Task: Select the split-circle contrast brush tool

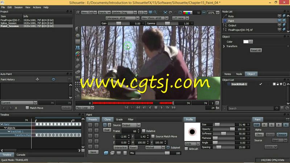Action: point(78,29)
